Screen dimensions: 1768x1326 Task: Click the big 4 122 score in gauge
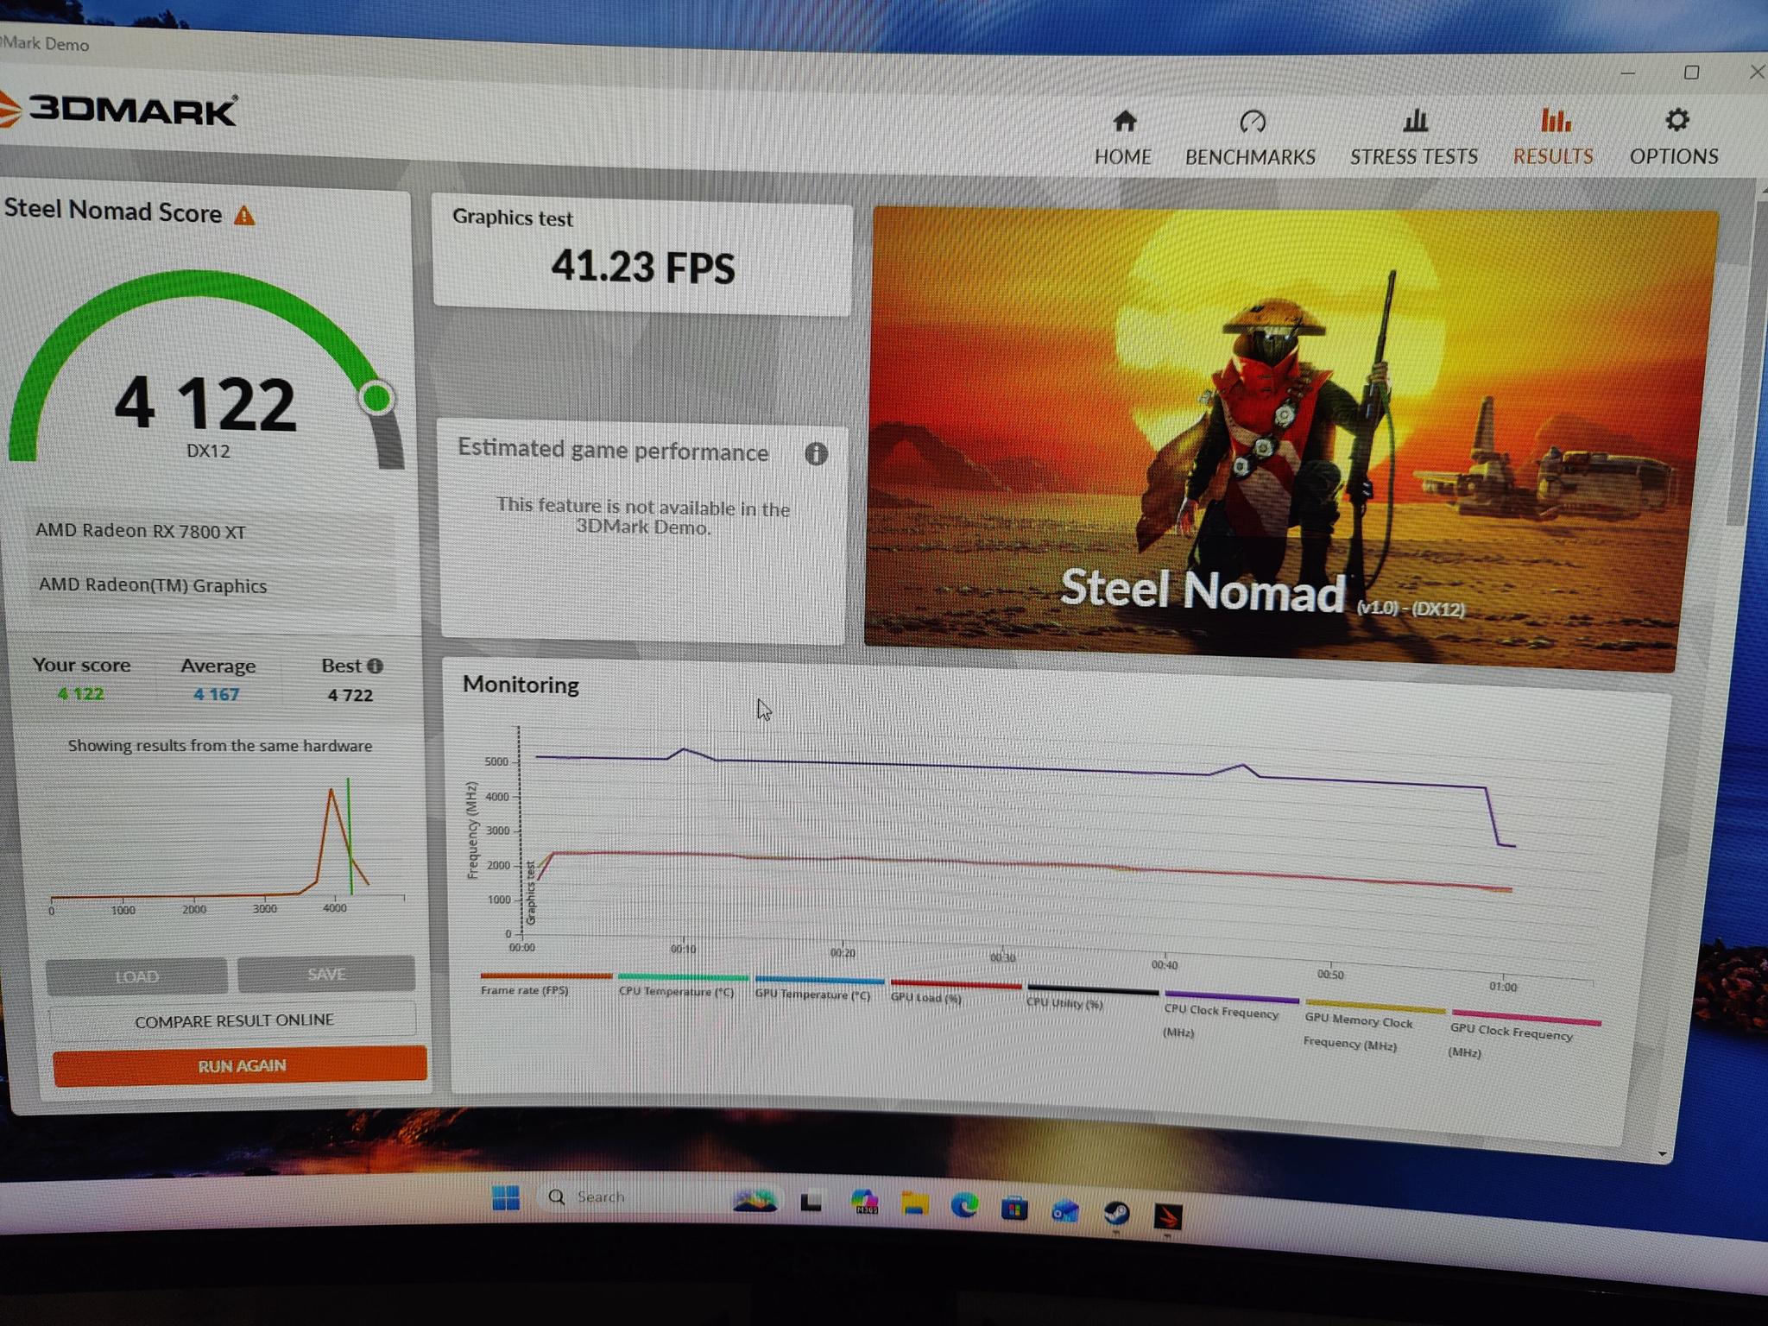coord(205,404)
